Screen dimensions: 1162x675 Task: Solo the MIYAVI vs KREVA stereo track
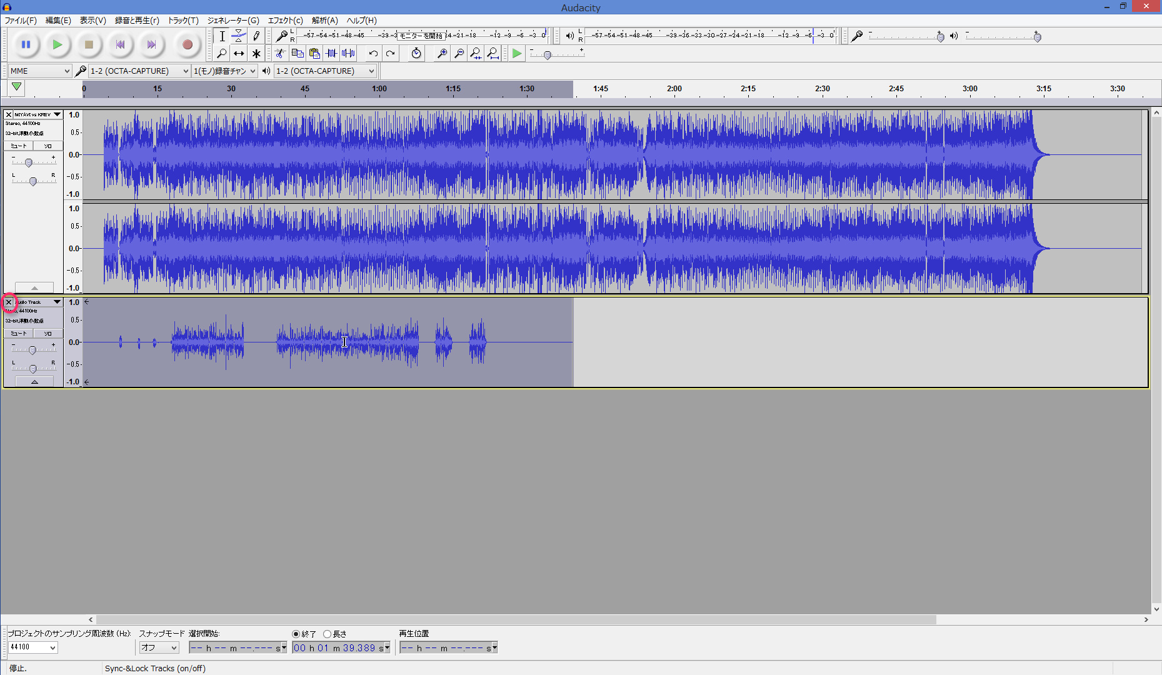coord(48,146)
